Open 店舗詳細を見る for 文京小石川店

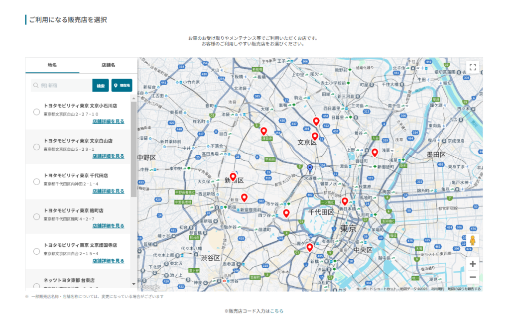coord(108,121)
